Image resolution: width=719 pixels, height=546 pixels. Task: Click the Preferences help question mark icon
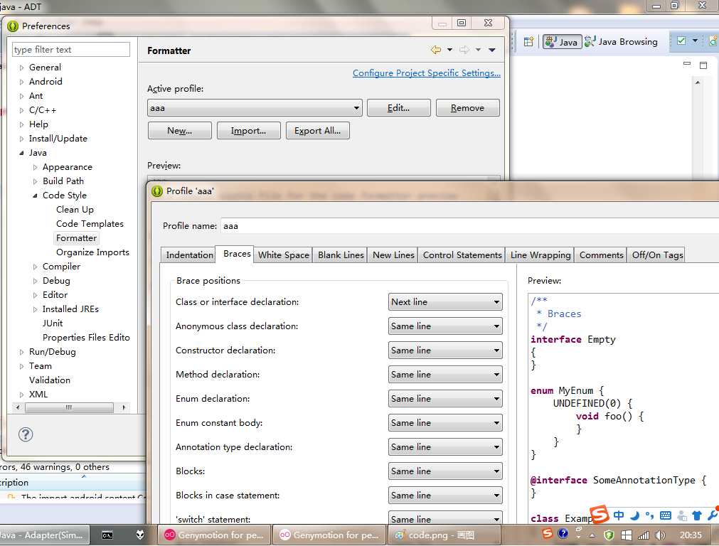[x=26, y=434]
